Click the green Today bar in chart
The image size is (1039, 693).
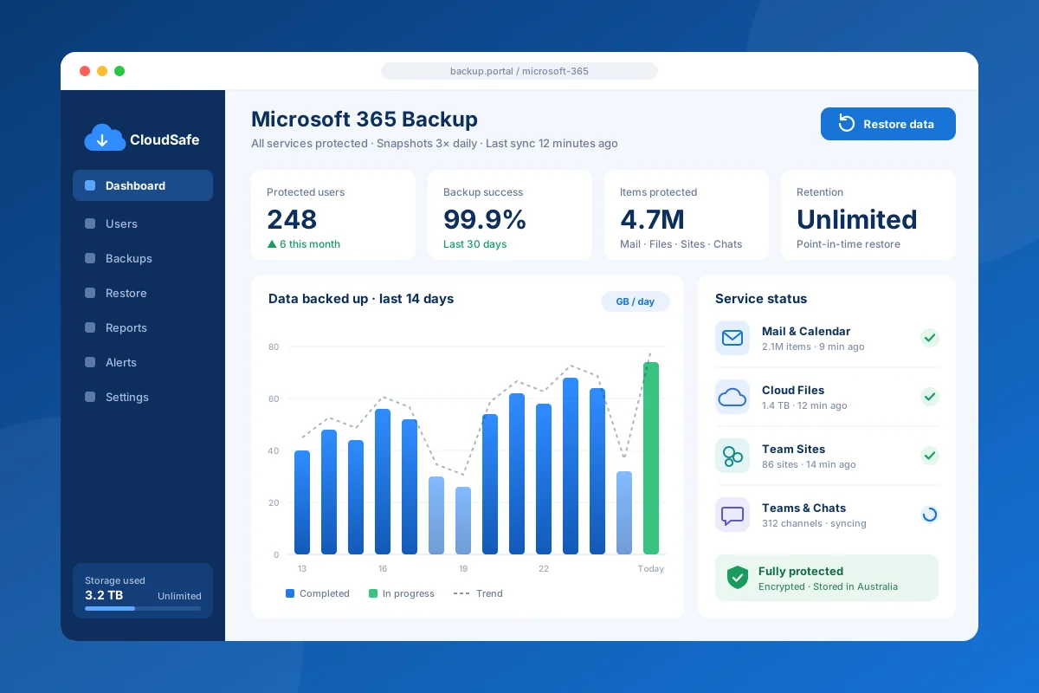651,458
